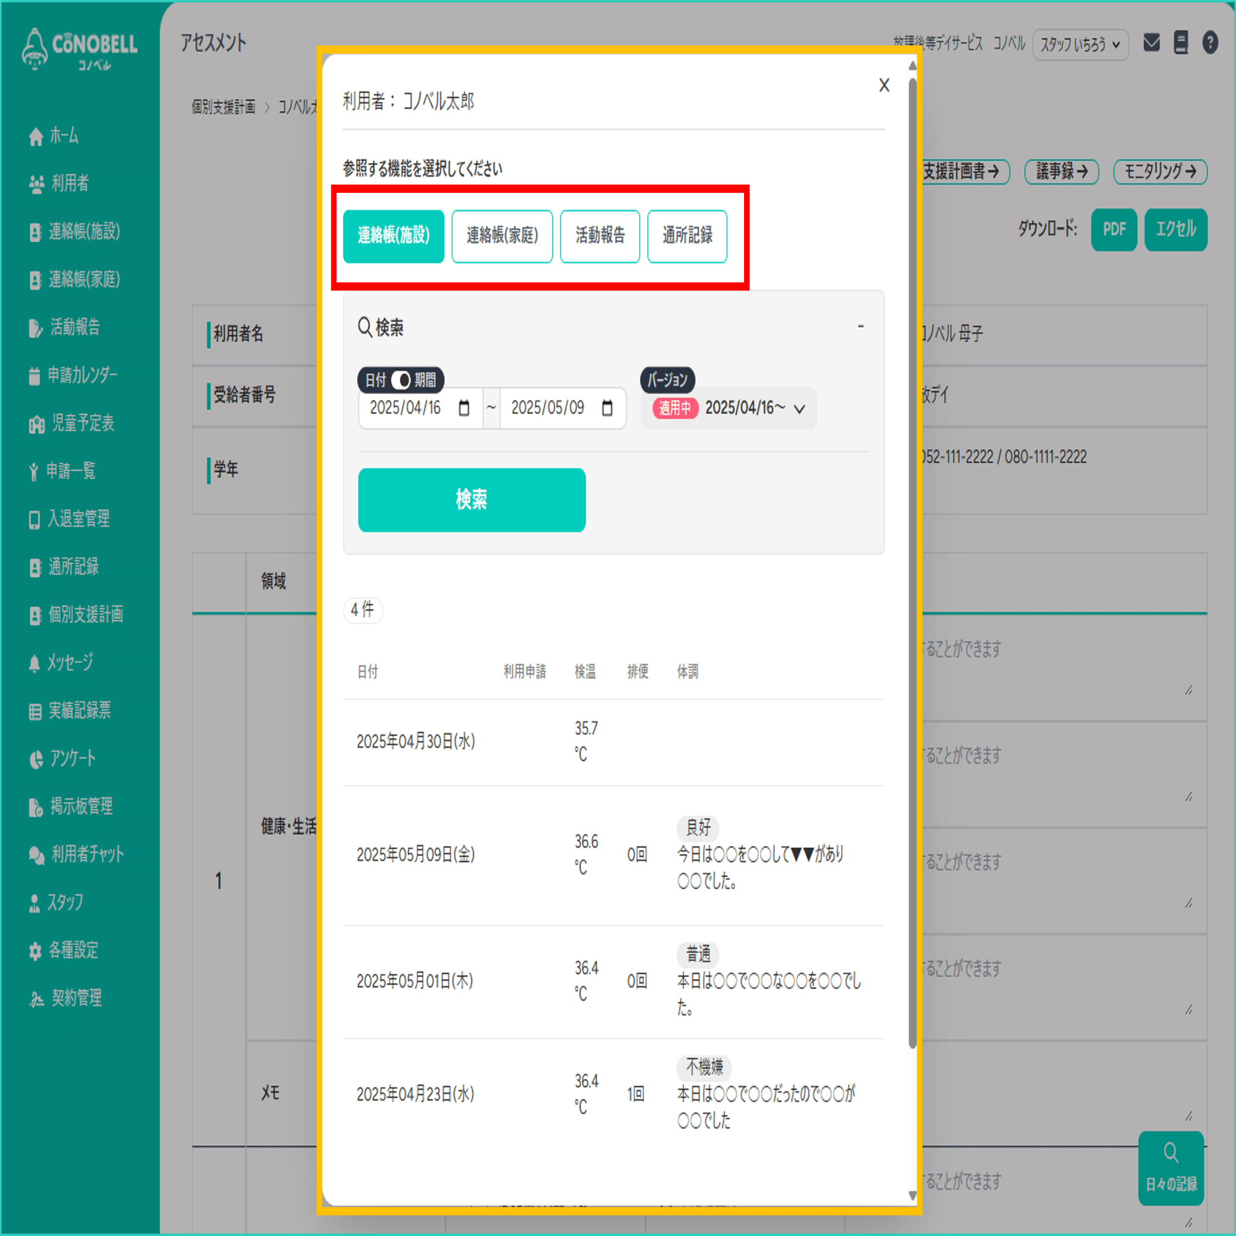Image resolution: width=1236 pixels, height=1236 pixels.
Task: Run the search with the 検索 button
Action: click(x=471, y=501)
